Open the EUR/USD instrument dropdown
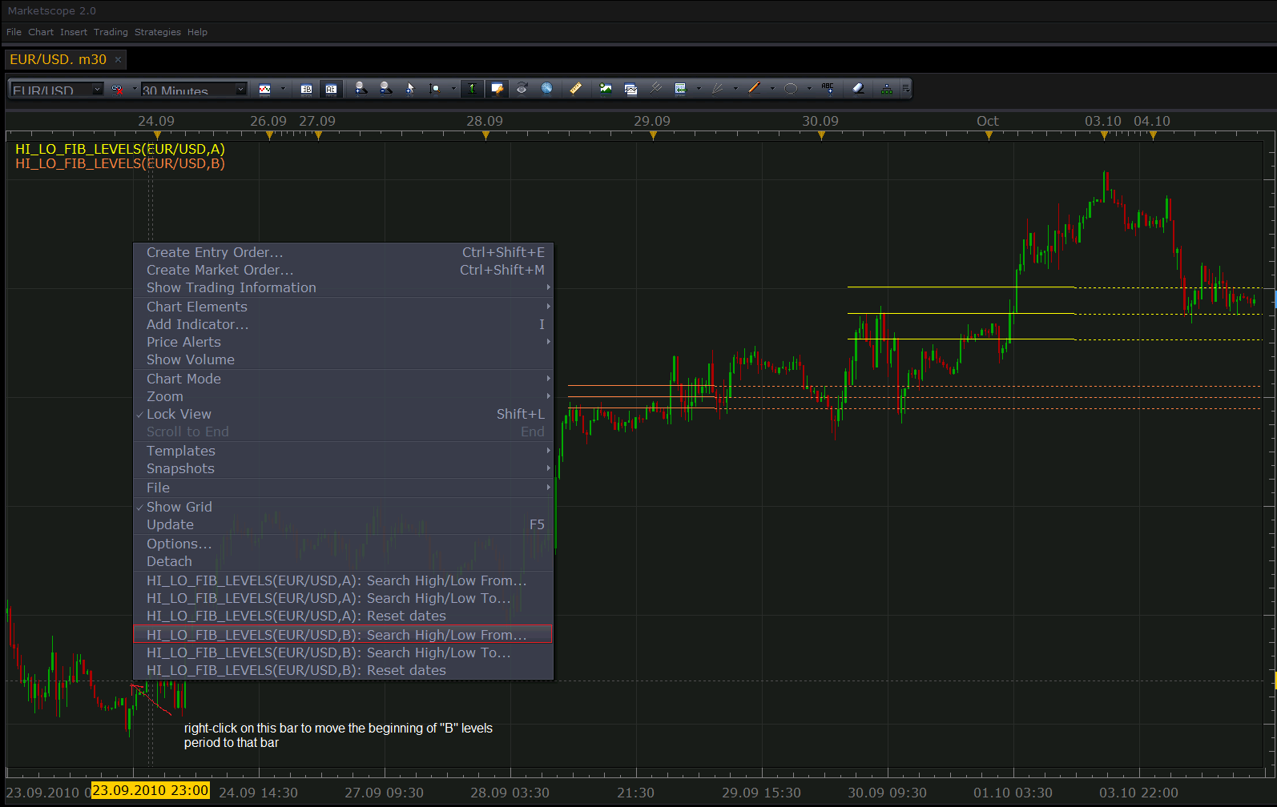The image size is (1277, 807). coord(57,90)
